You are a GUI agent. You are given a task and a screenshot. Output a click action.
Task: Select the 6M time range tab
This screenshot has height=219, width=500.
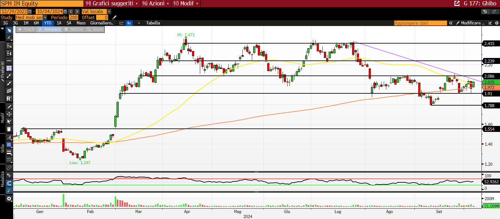click(36, 23)
